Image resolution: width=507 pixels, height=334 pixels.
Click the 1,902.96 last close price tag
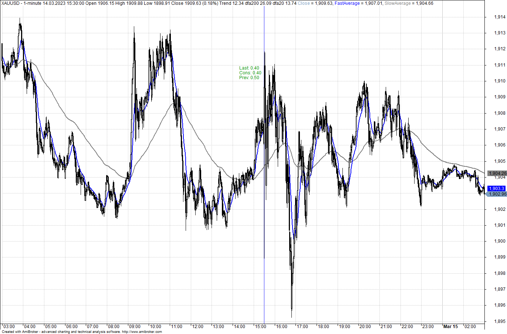tap(497, 194)
